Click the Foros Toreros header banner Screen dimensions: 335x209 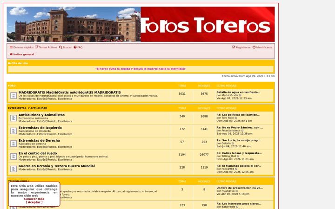[x=141, y=24]
